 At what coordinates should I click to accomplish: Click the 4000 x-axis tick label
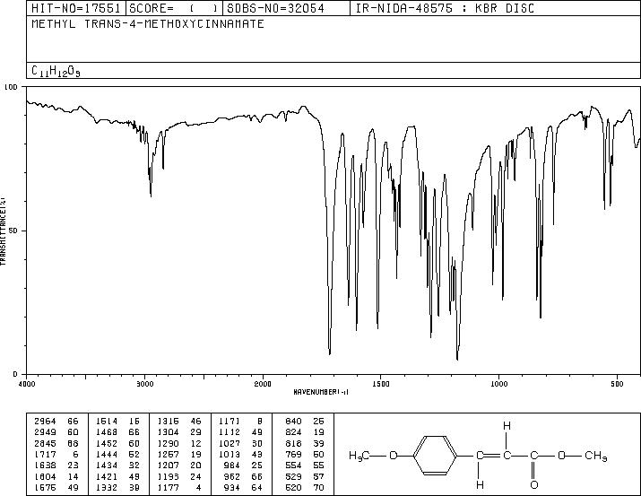tap(27, 384)
